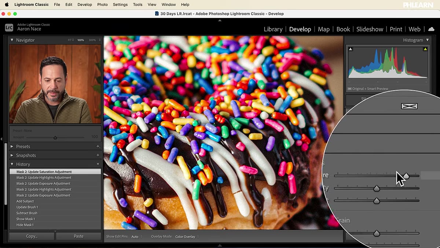440x248 pixels.
Task: Collapse the History panel
Action: (x=12, y=164)
